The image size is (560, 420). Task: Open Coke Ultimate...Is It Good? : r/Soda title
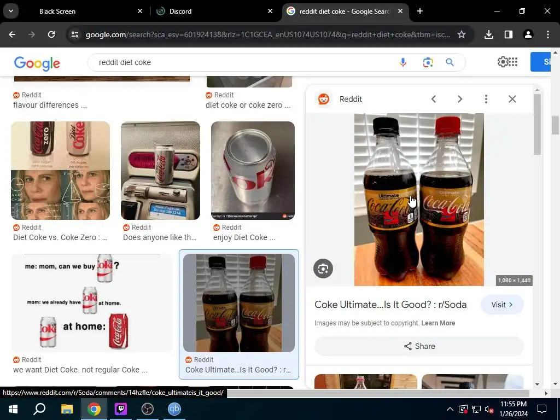390,305
